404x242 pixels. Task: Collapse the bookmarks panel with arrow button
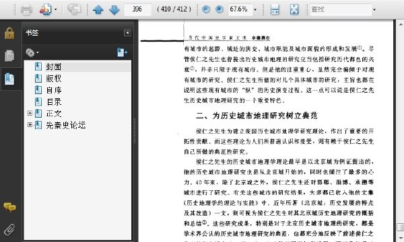(127, 33)
